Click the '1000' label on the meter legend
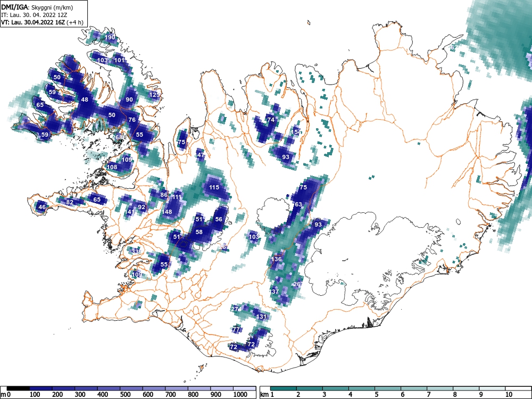The image size is (532, 399). (240, 395)
